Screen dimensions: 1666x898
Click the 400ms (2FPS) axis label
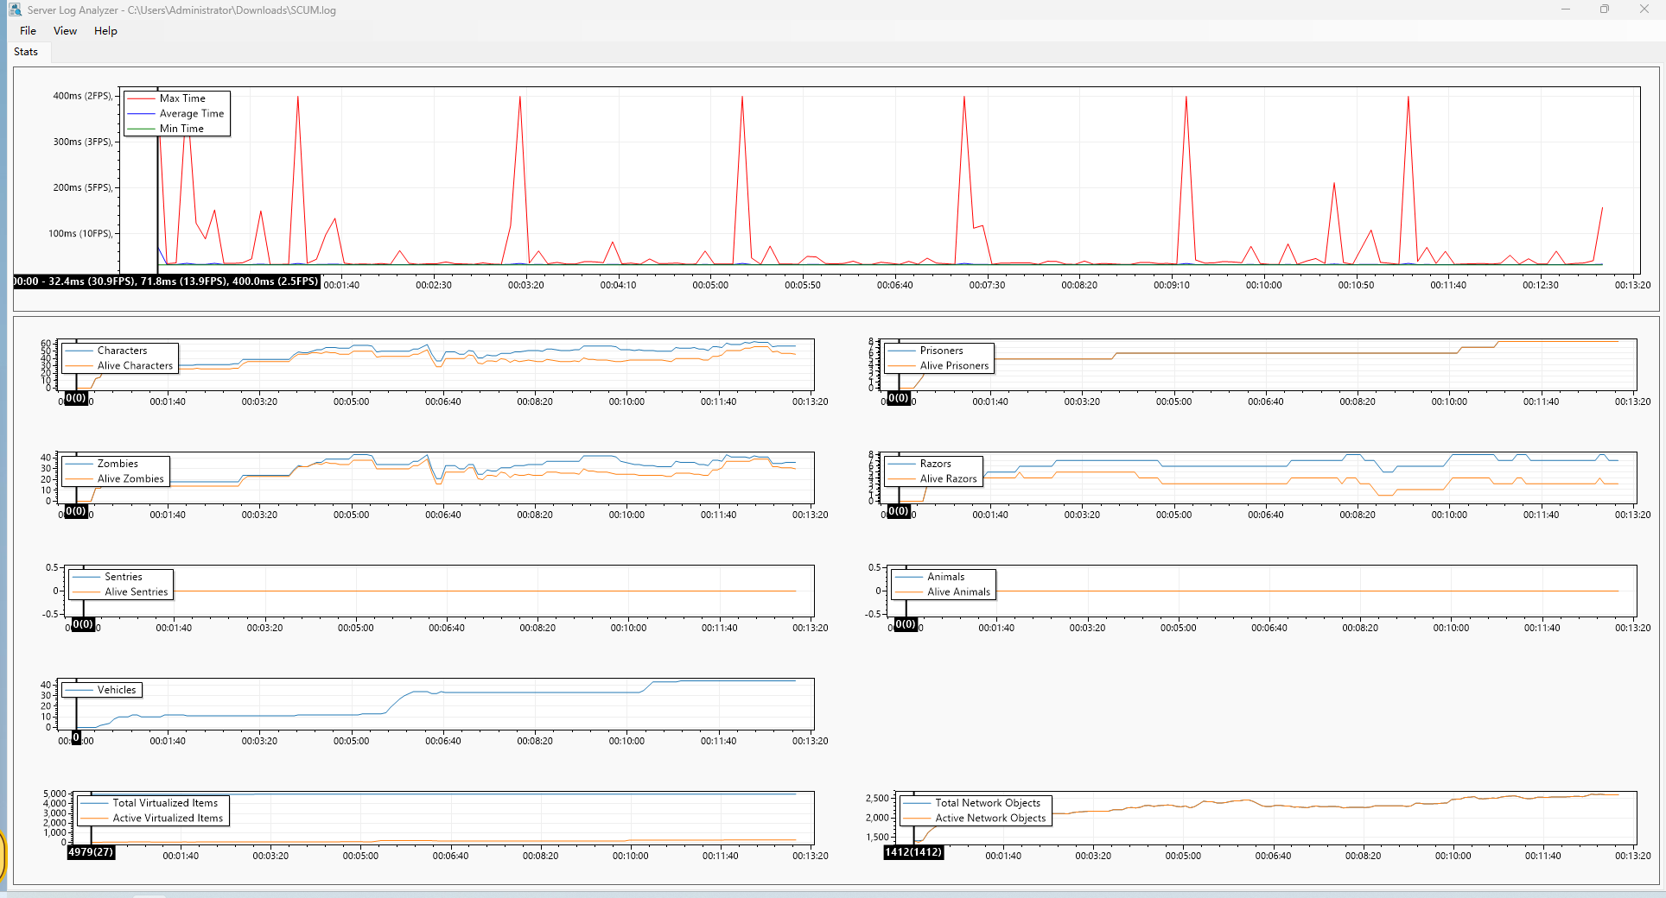pos(82,96)
